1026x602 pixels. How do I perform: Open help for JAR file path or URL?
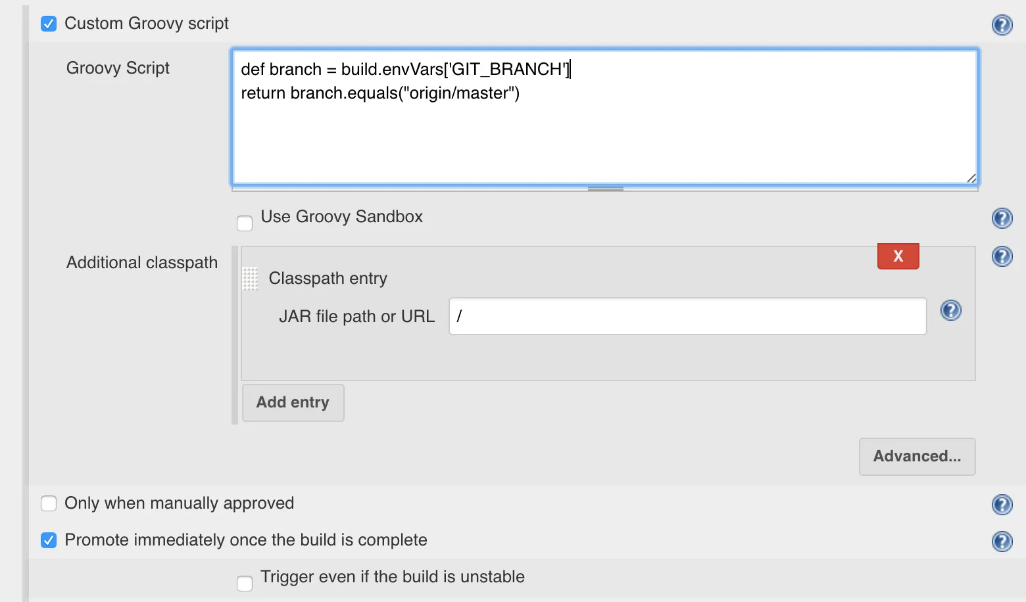(x=950, y=310)
